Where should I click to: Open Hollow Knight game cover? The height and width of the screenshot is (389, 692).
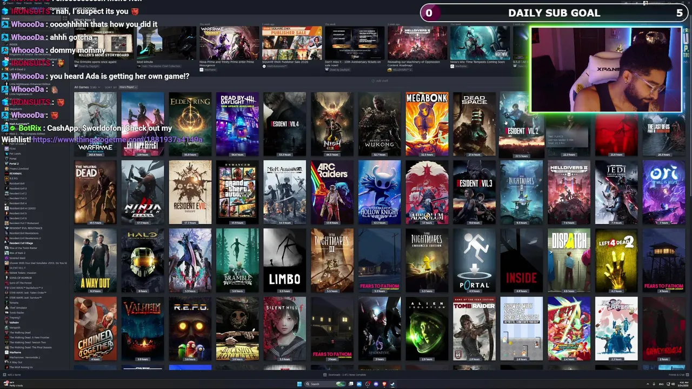[380, 192]
